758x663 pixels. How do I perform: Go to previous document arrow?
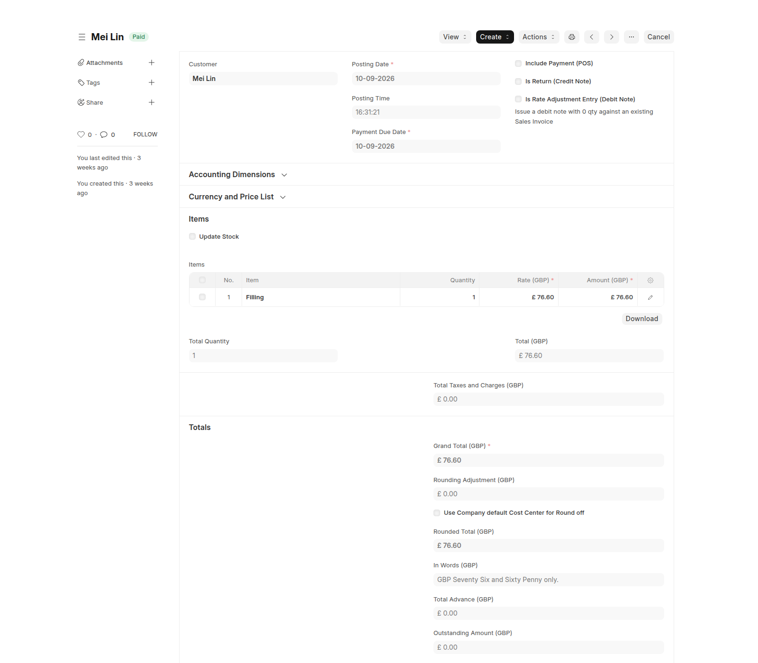[x=592, y=37]
